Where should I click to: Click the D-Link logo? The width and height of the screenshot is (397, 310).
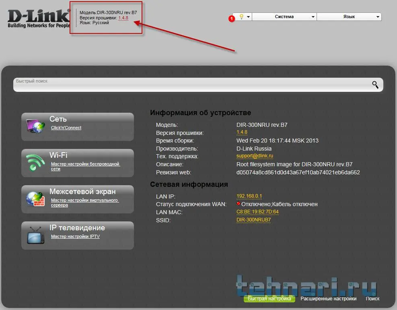39,18
